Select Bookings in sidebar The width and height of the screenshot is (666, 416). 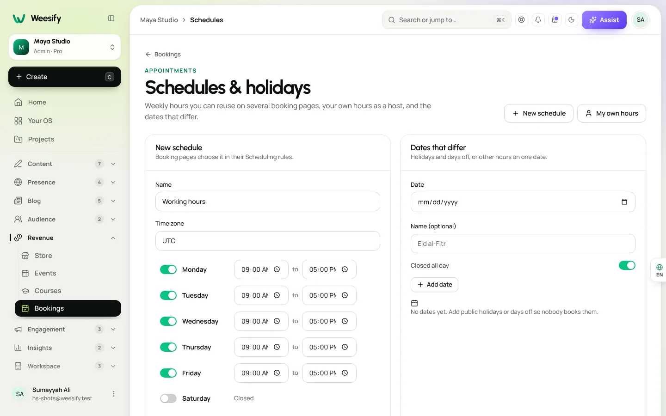tap(68, 308)
